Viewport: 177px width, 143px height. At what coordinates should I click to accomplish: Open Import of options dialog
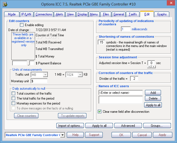(70, 126)
